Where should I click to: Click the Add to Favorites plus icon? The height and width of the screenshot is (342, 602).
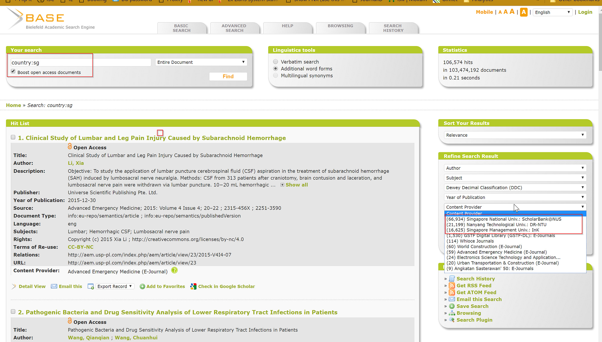pos(142,287)
